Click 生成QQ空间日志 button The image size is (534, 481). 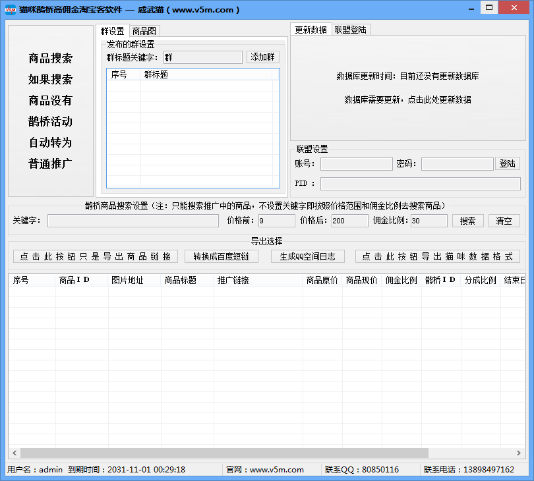click(x=307, y=256)
